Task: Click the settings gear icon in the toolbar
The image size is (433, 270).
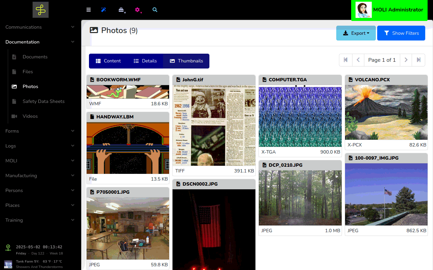Action: 137,10
